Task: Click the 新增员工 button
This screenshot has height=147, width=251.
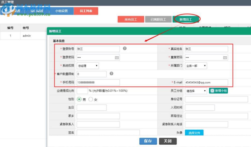Action: [186, 19]
